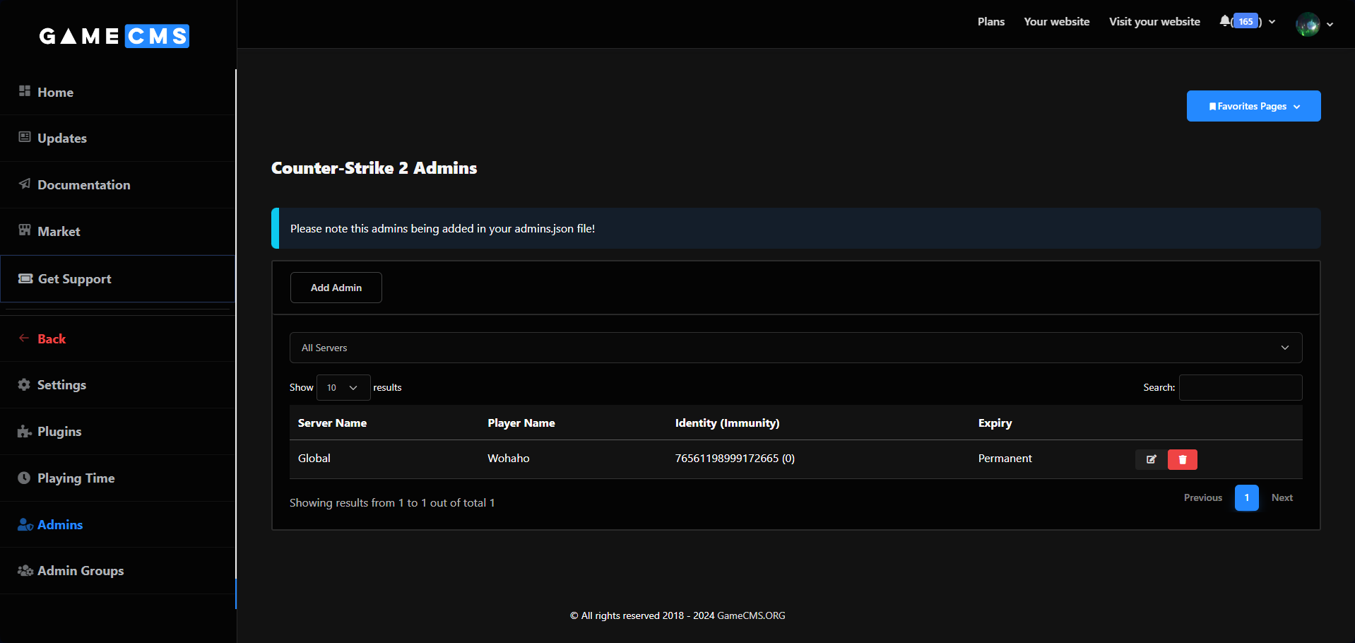This screenshot has height=643, width=1355.
Task: Click the Your website link
Action: click(x=1057, y=22)
